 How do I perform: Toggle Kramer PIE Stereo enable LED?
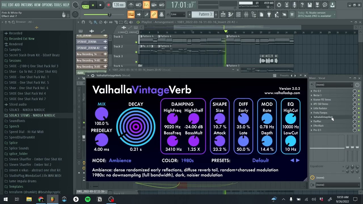(359, 100)
